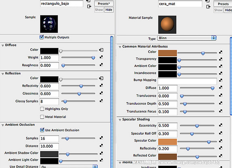Click the map button beside cera_mat Color
Screen dimensions: 232x168
221,52
